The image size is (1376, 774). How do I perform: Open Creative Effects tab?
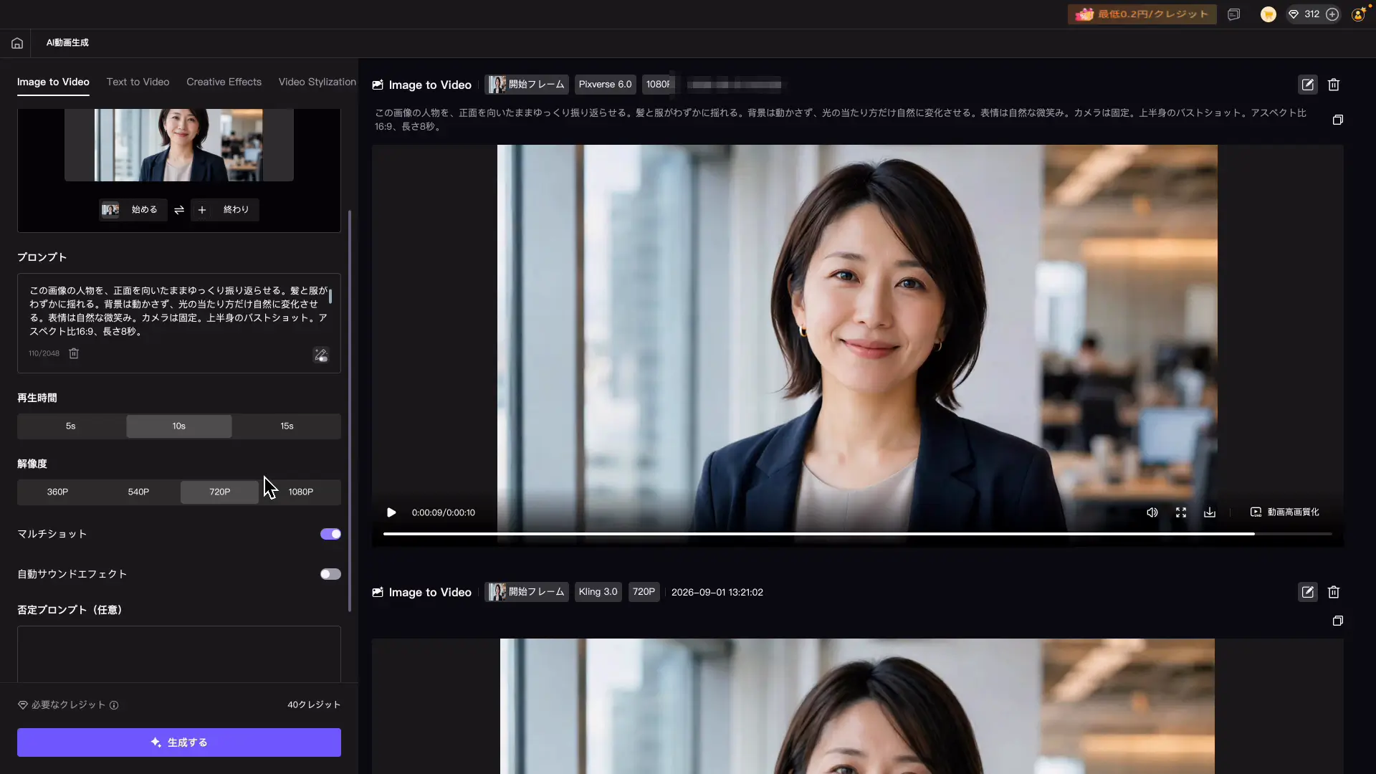point(224,82)
